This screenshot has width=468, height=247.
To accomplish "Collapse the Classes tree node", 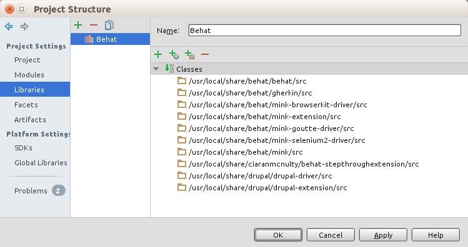I will [x=156, y=69].
